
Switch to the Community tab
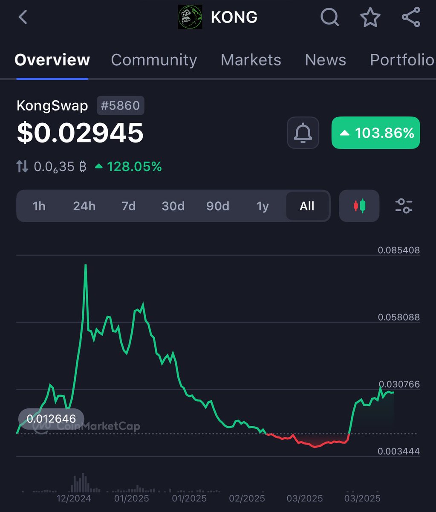[154, 60]
